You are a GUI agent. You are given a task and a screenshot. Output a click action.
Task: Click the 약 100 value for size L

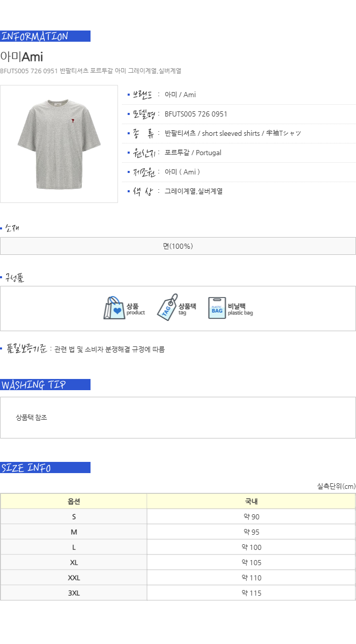tap(251, 547)
